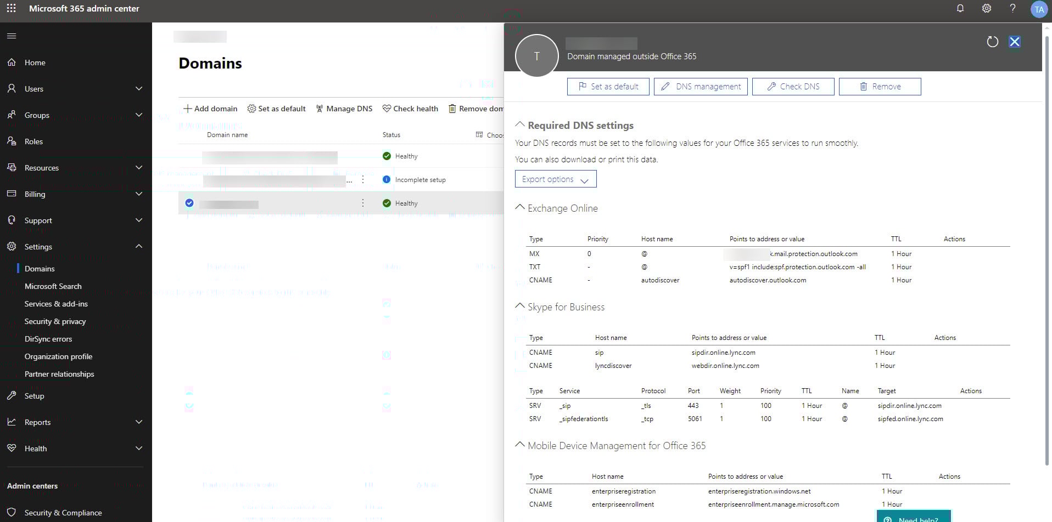Screen dimensions: 1052x522
Task: Open the help question mark icon
Action: (1012, 8)
